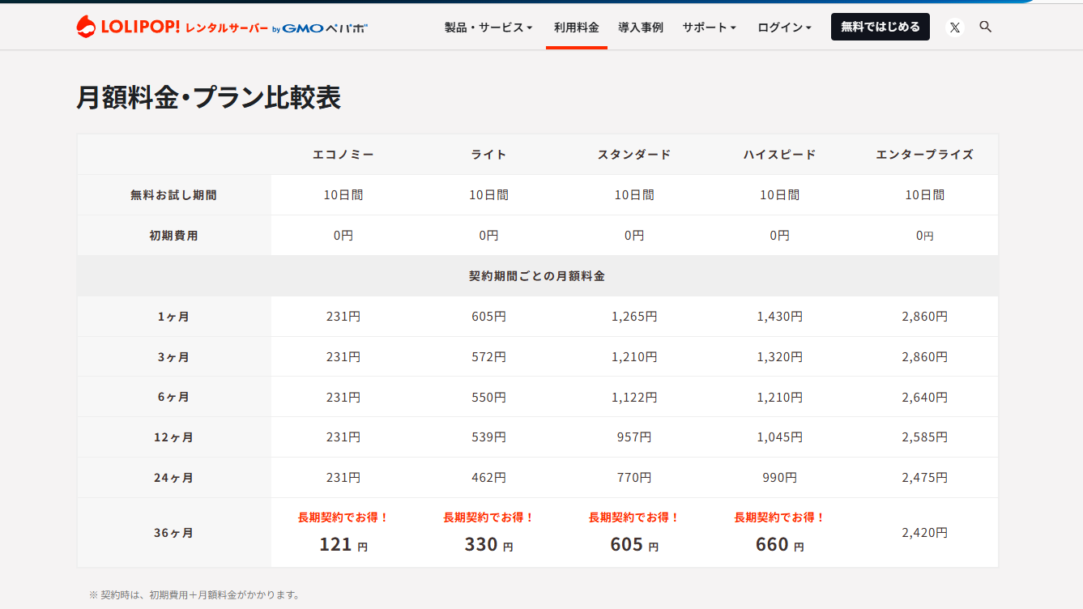Select the ライト plan column header
Image resolution: width=1083 pixels, height=609 pixels.
tap(488, 155)
